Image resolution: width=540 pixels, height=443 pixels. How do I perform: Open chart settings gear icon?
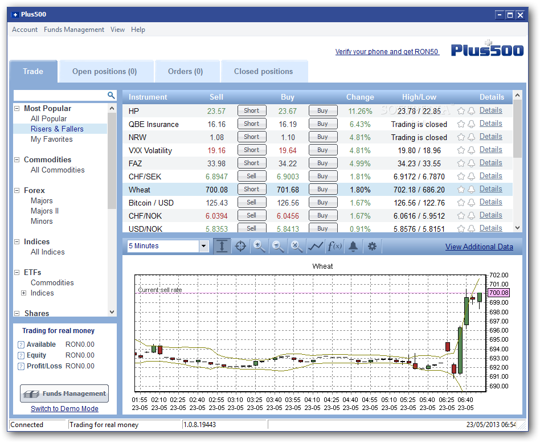click(372, 246)
